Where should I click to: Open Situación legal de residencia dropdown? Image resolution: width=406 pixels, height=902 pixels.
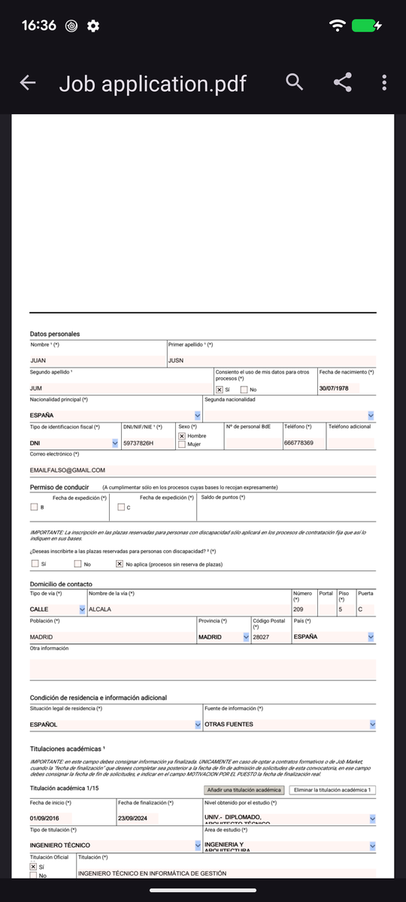(198, 725)
